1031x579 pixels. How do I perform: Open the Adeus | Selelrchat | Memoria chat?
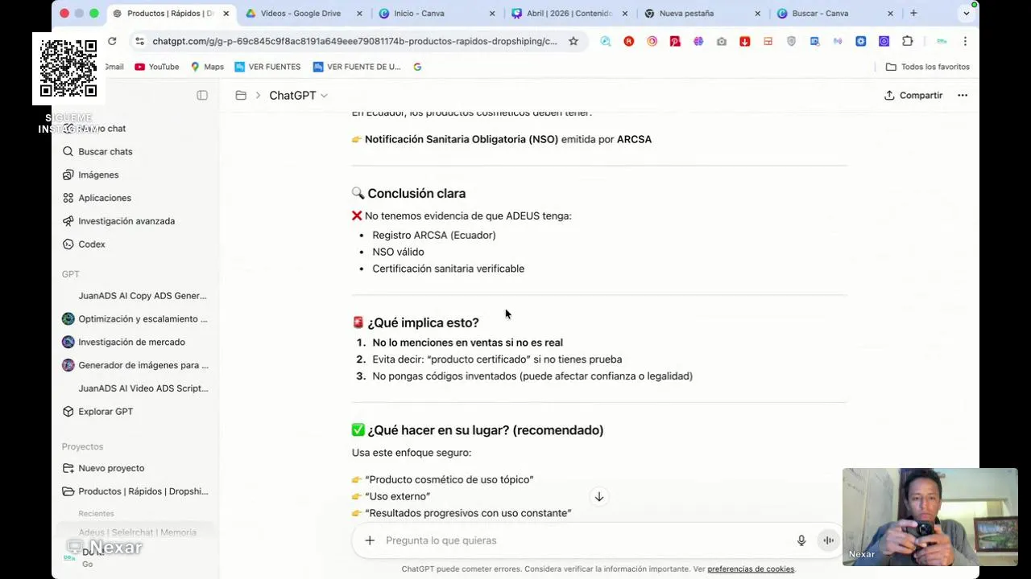tap(137, 532)
